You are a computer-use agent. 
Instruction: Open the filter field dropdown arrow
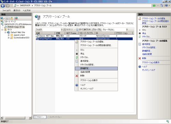point(62,30)
